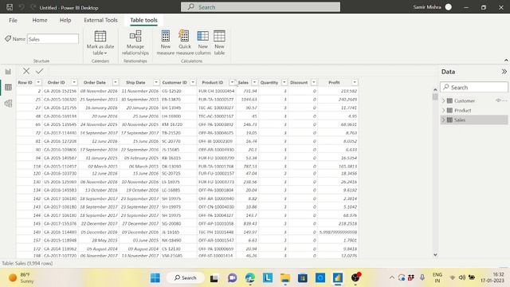
Task: Open taskbar clock and date
Action: [x=492, y=277]
